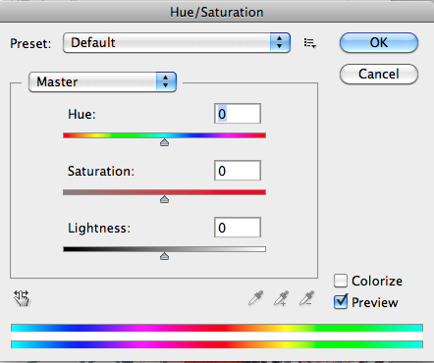Enable the Colorize checkbox
434x363 pixels.
pos(341,281)
